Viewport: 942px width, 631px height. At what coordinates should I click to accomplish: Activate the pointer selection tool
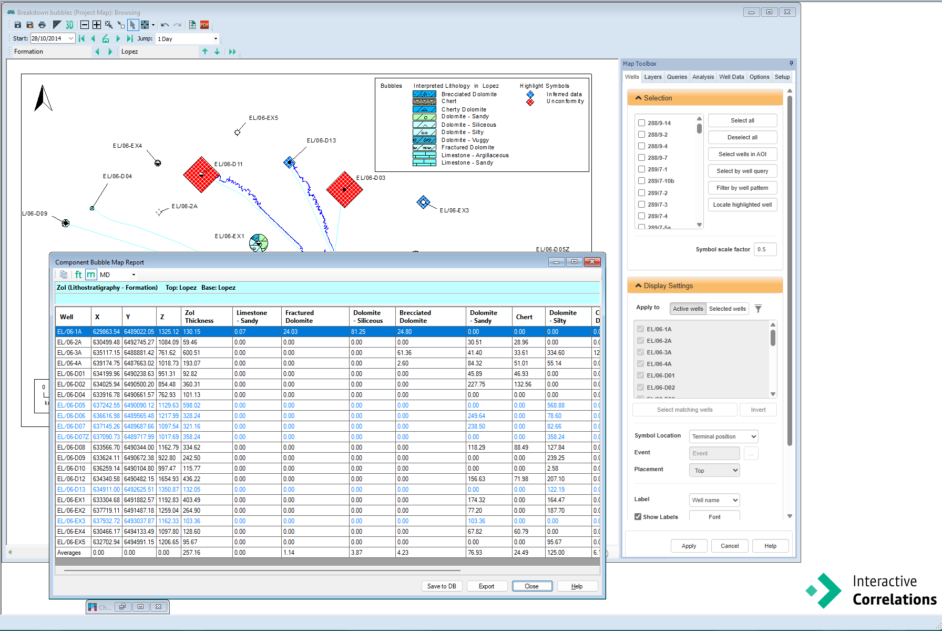click(x=132, y=25)
